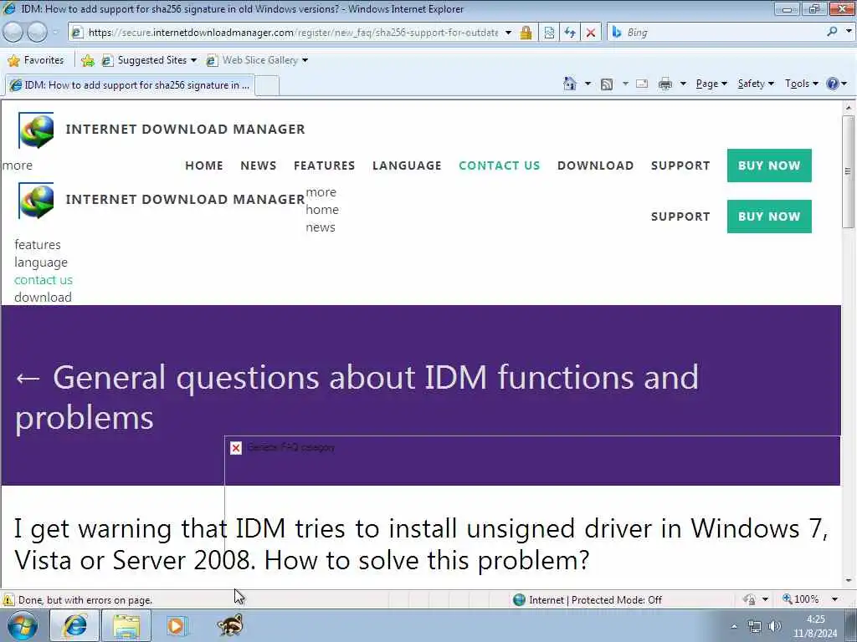Click the raccoon app icon in taskbar
This screenshot has height=642, width=857.
229,625
